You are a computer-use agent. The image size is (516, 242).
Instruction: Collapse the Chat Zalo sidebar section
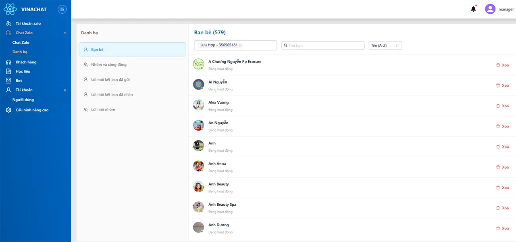point(65,33)
